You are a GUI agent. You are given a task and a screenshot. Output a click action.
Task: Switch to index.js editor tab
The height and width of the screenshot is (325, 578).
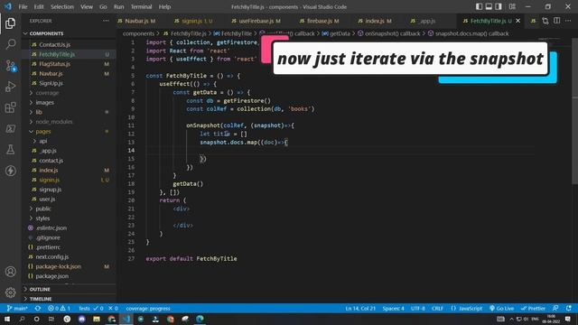coord(378,21)
